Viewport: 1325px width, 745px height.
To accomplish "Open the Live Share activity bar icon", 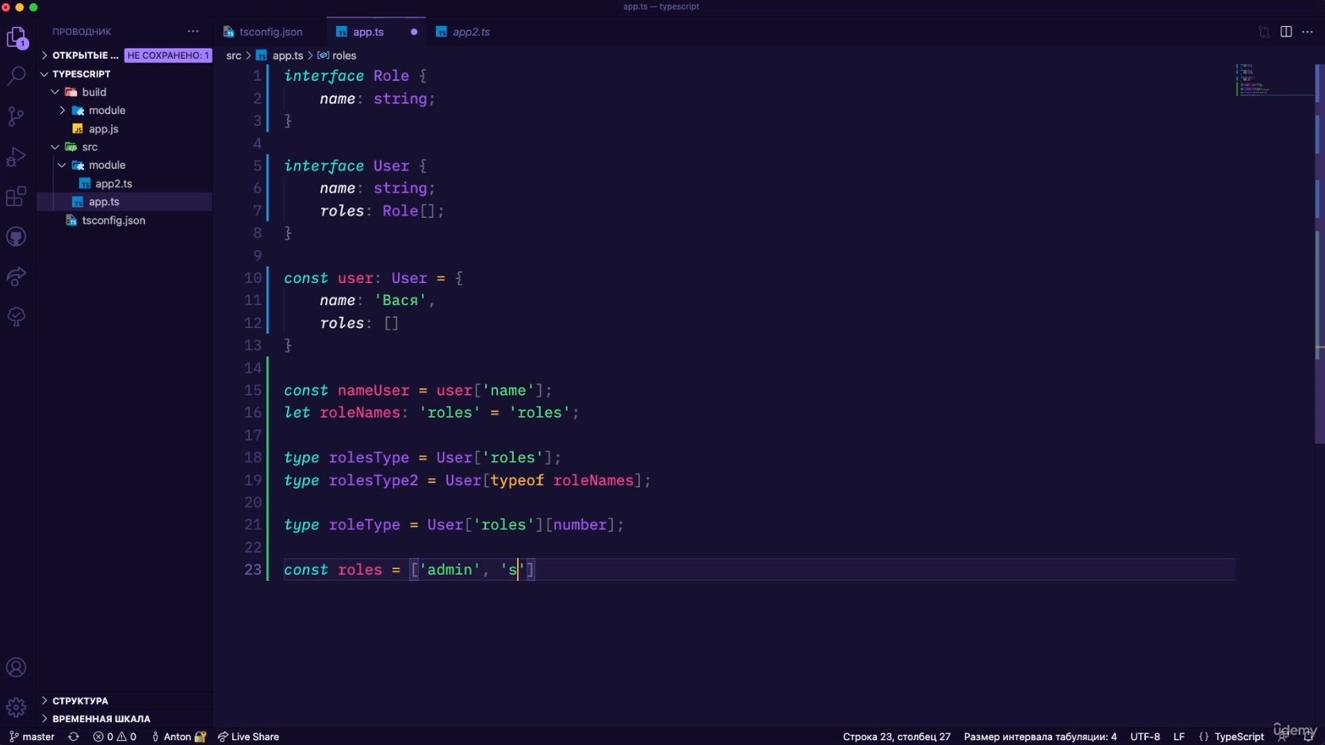I will tap(17, 277).
